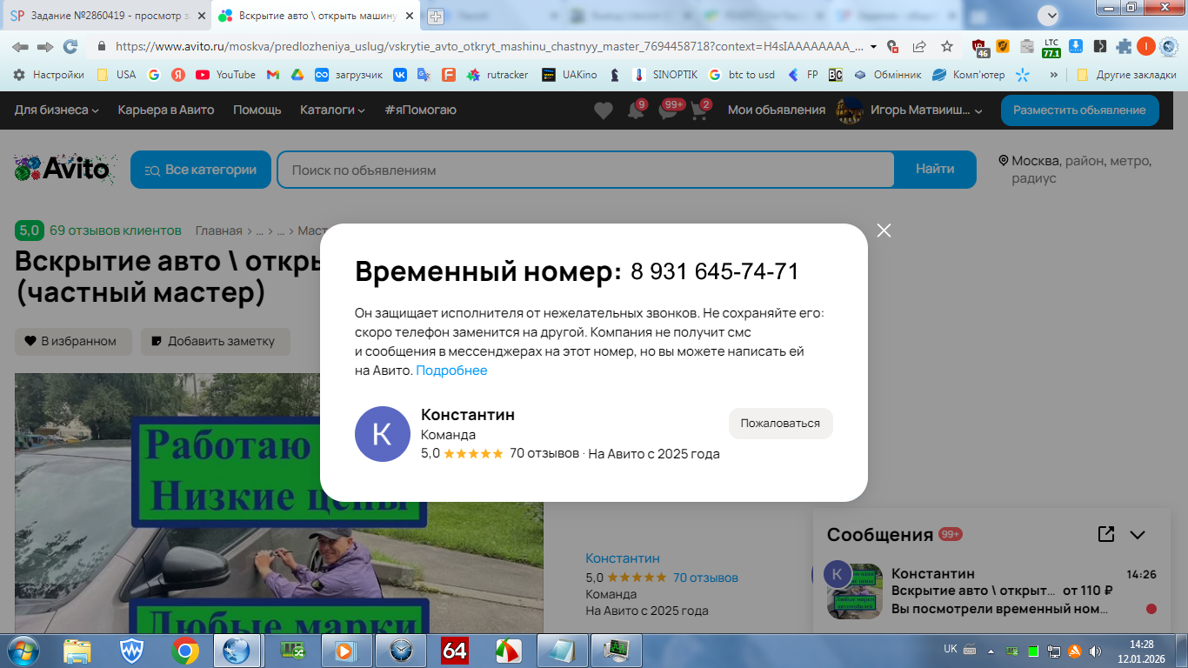Click the volume speaker icon in tray
Image resolution: width=1188 pixels, height=668 pixels.
pyautogui.click(x=1094, y=650)
